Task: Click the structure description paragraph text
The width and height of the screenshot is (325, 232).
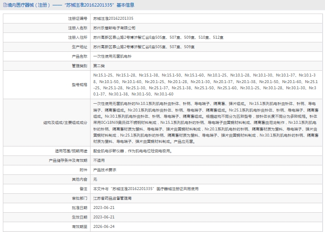Action: [206, 123]
